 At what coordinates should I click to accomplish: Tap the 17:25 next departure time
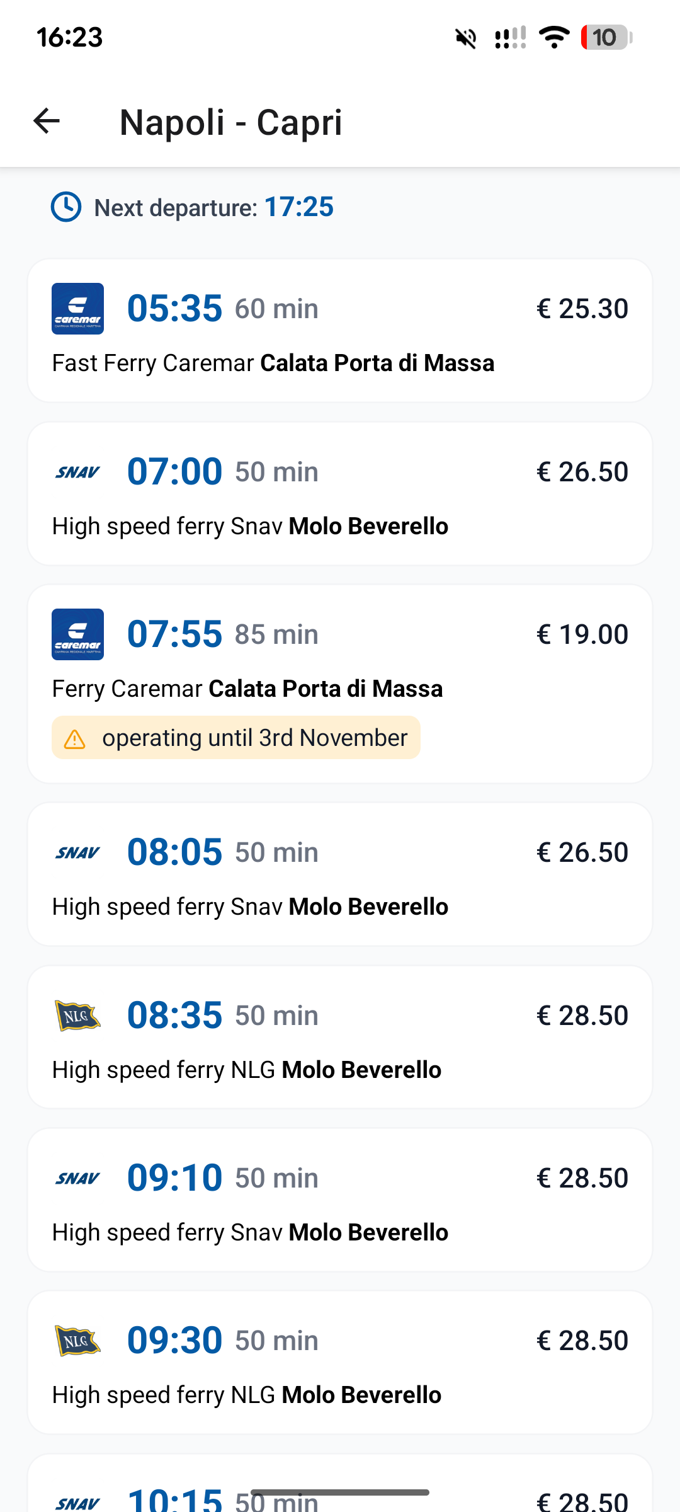[x=298, y=207]
